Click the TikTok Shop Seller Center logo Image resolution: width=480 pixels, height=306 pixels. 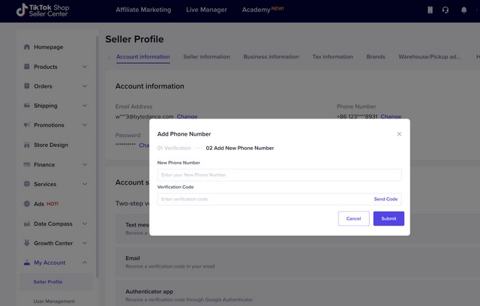point(47,10)
